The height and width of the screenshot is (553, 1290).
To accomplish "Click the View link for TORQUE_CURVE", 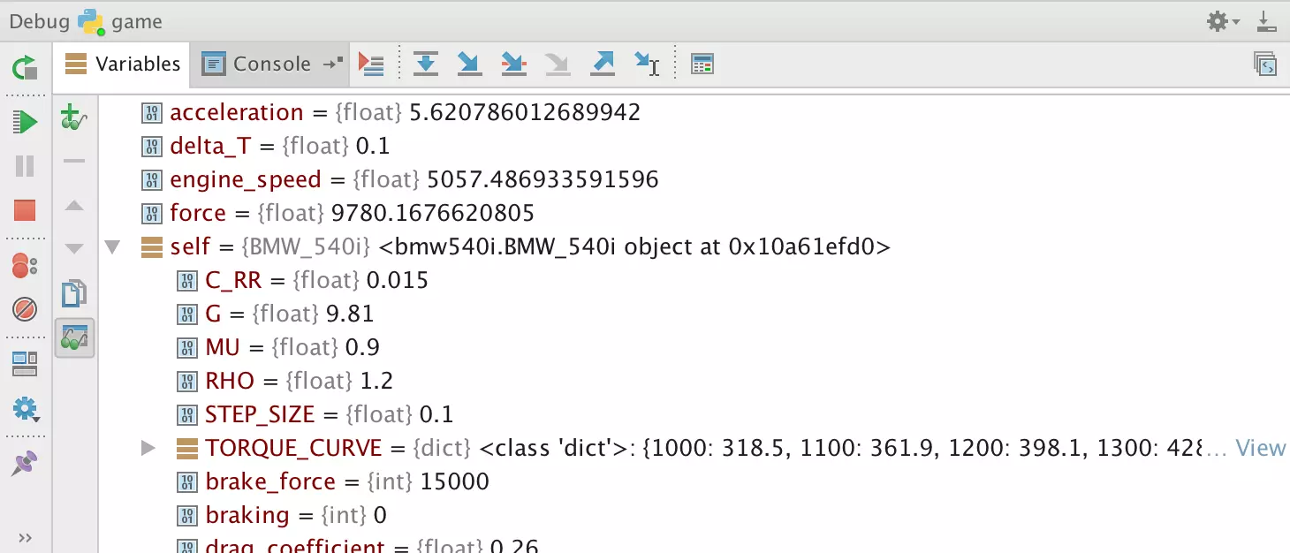I will (x=1259, y=449).
